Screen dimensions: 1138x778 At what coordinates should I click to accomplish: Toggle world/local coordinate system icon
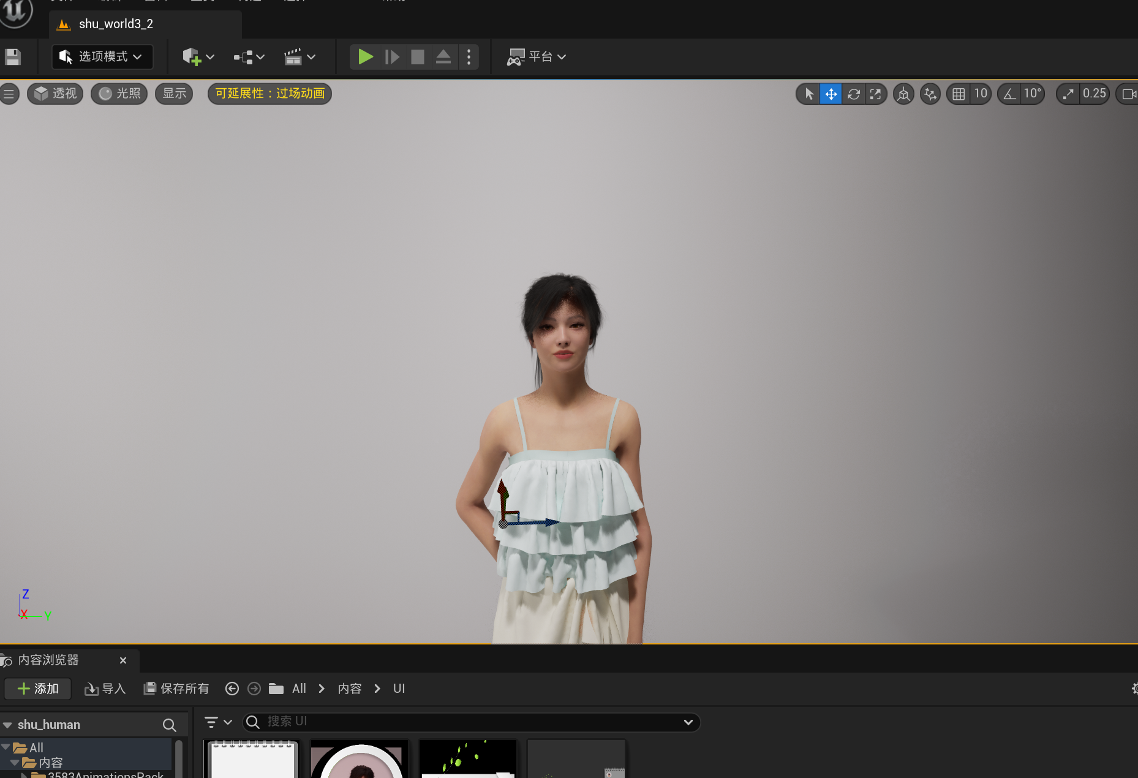point(903,94)
